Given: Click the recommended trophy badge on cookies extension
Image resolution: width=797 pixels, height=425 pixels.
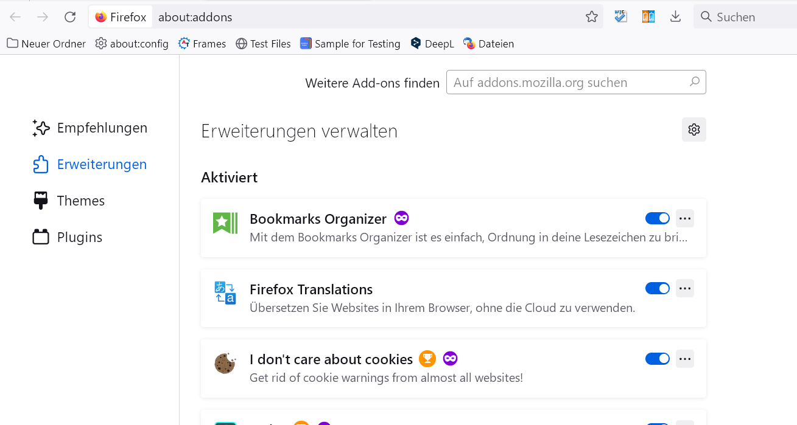Looking at the screenshot, I should click(427, 359).
